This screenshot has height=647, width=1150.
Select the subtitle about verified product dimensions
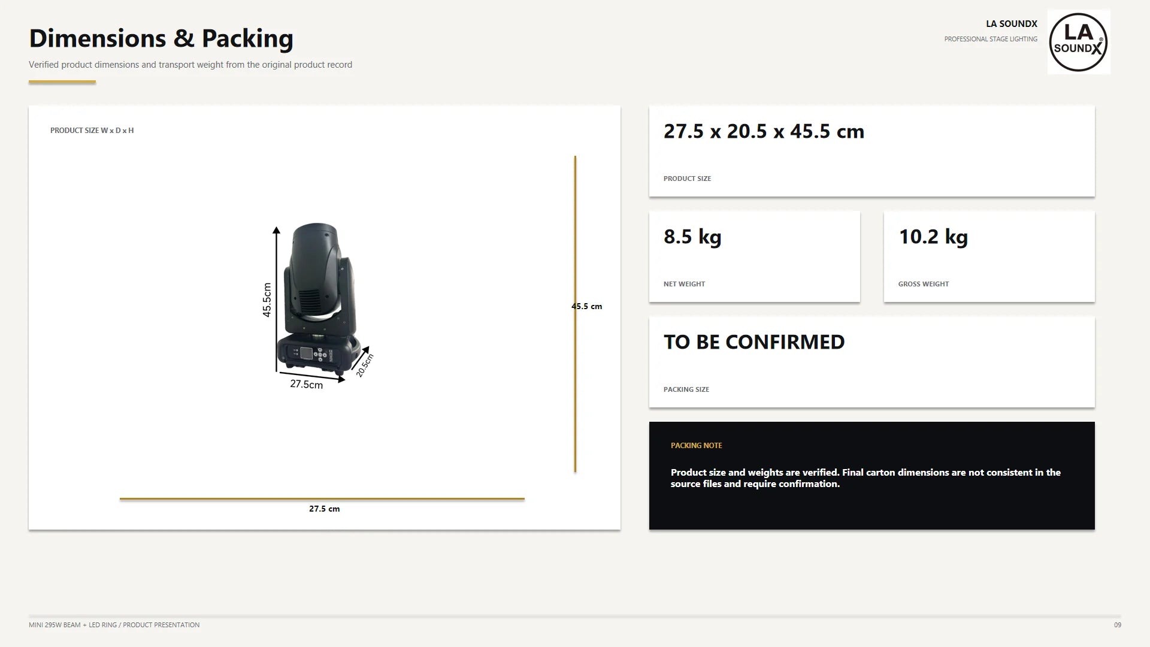tap(190, 65)
